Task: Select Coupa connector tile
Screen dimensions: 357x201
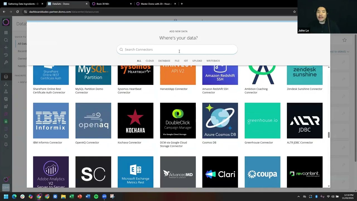Action: [x=262, y=172]
